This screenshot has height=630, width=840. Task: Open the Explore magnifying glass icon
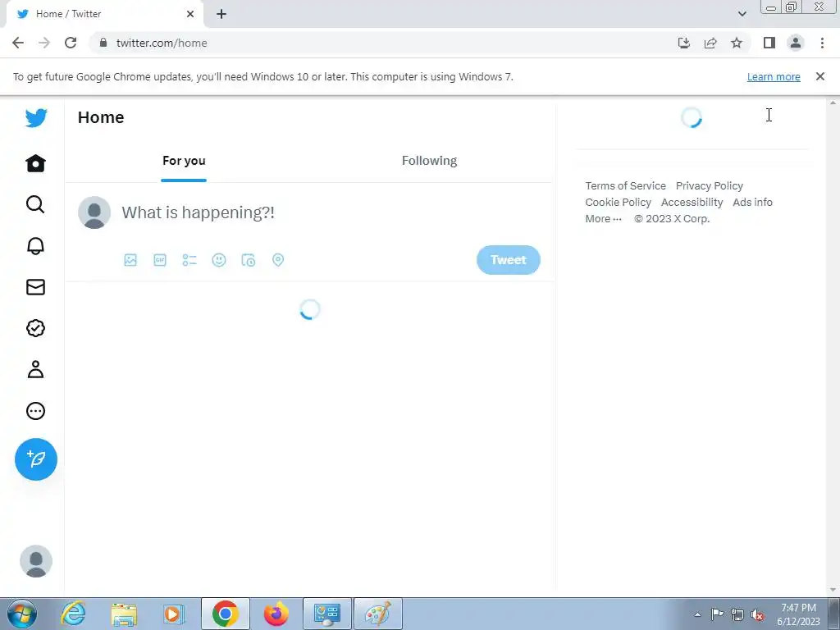35,204
